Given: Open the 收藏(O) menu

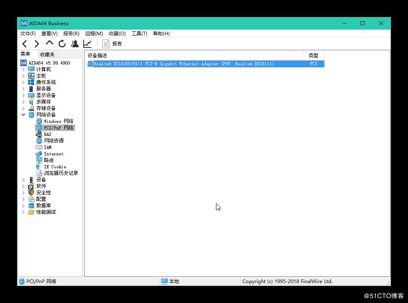Looking at the screenshot, I should [117, 34].
